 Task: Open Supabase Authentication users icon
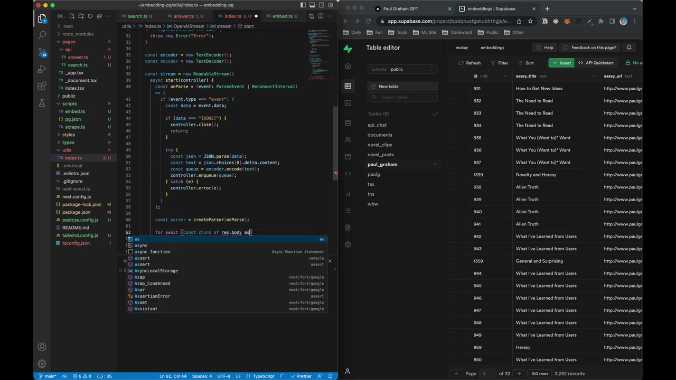pyautogui.click(x=348, y=140)
